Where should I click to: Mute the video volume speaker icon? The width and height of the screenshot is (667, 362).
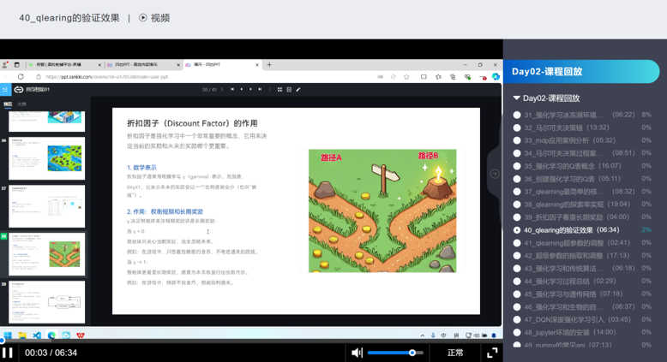click(358, 353)
